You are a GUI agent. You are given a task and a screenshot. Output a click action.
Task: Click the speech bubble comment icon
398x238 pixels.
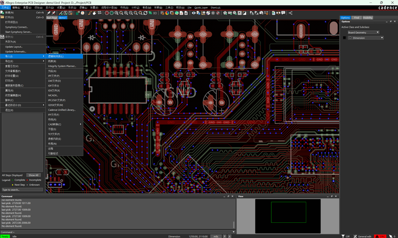pyautogui.click(x=283, y=13)
